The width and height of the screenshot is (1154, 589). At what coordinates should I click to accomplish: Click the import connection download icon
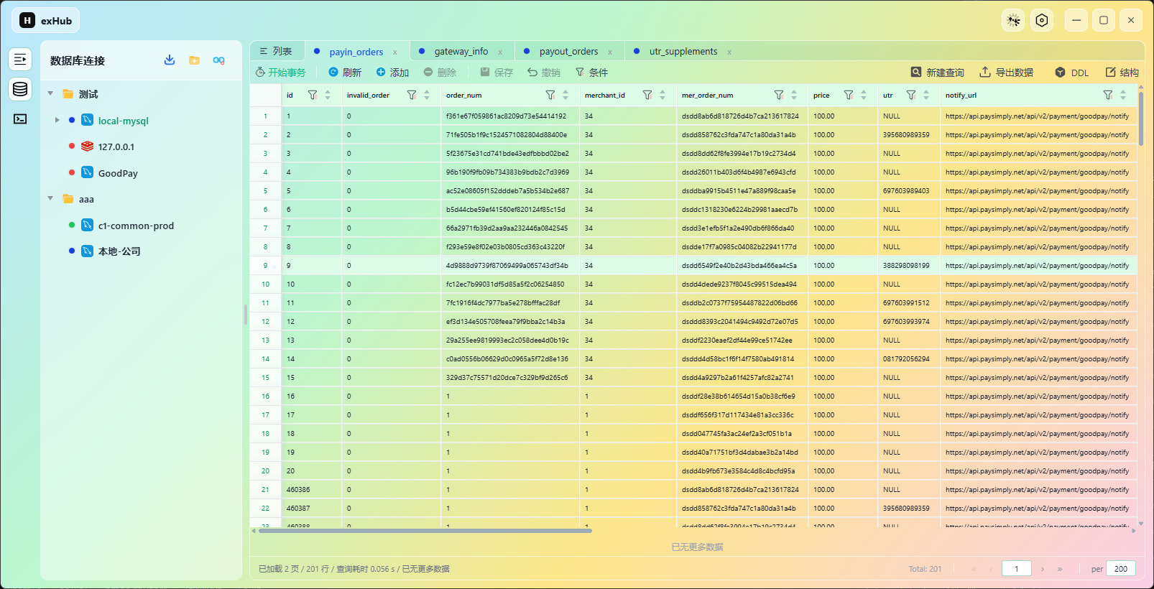170,60
